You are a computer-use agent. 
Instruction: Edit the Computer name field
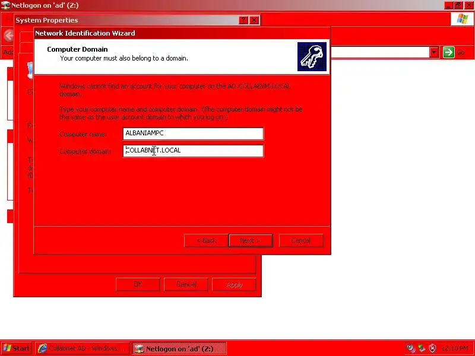tap(193, 133)
